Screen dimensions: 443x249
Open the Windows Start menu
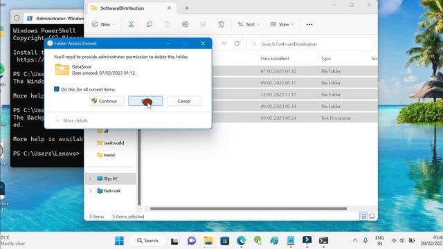tap(119, 241)
